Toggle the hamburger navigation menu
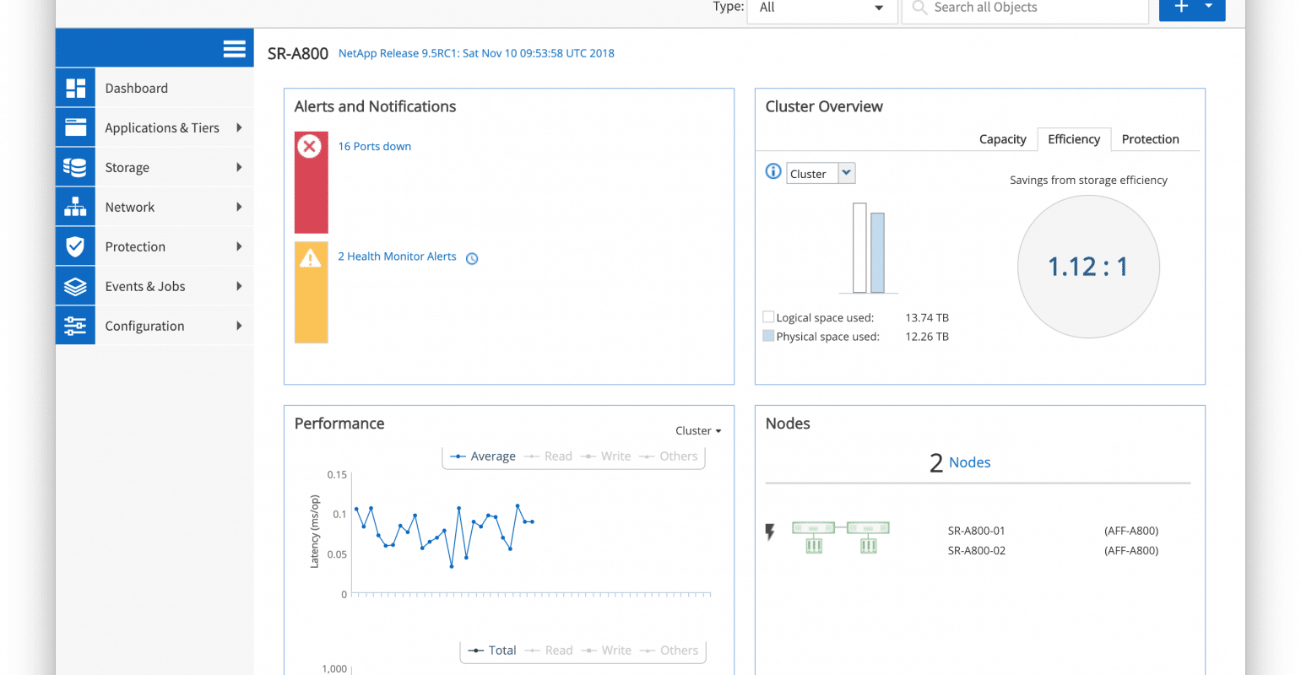The width and height of the screenshot is (1301, 675). coord(234,49)
